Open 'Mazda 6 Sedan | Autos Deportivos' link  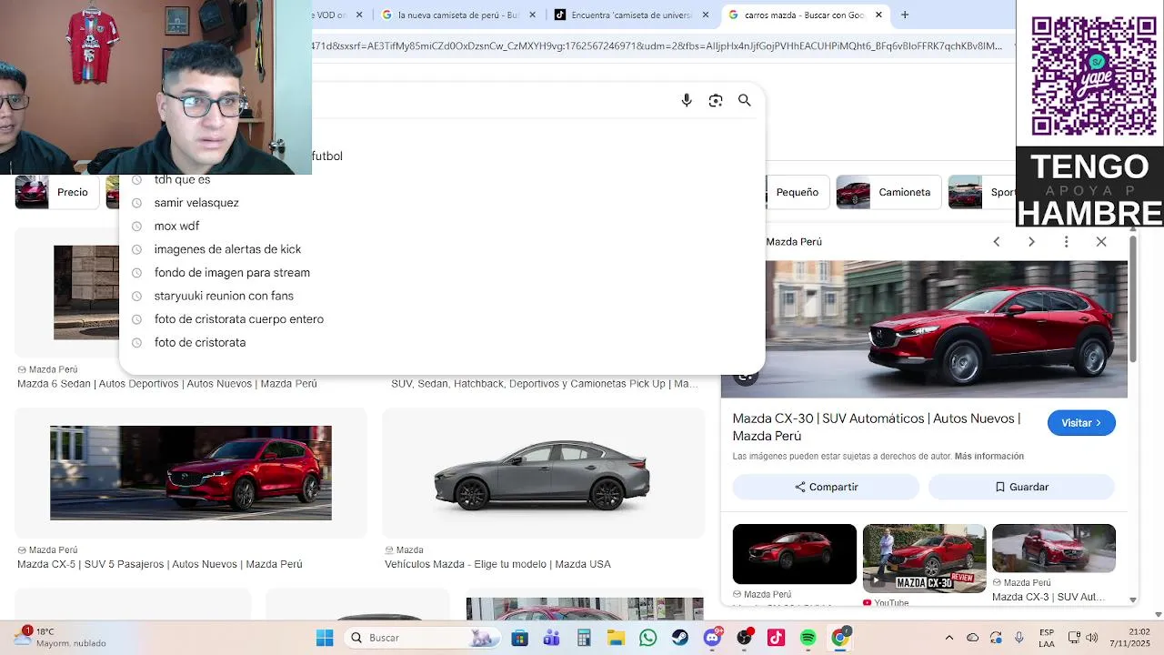167,384
